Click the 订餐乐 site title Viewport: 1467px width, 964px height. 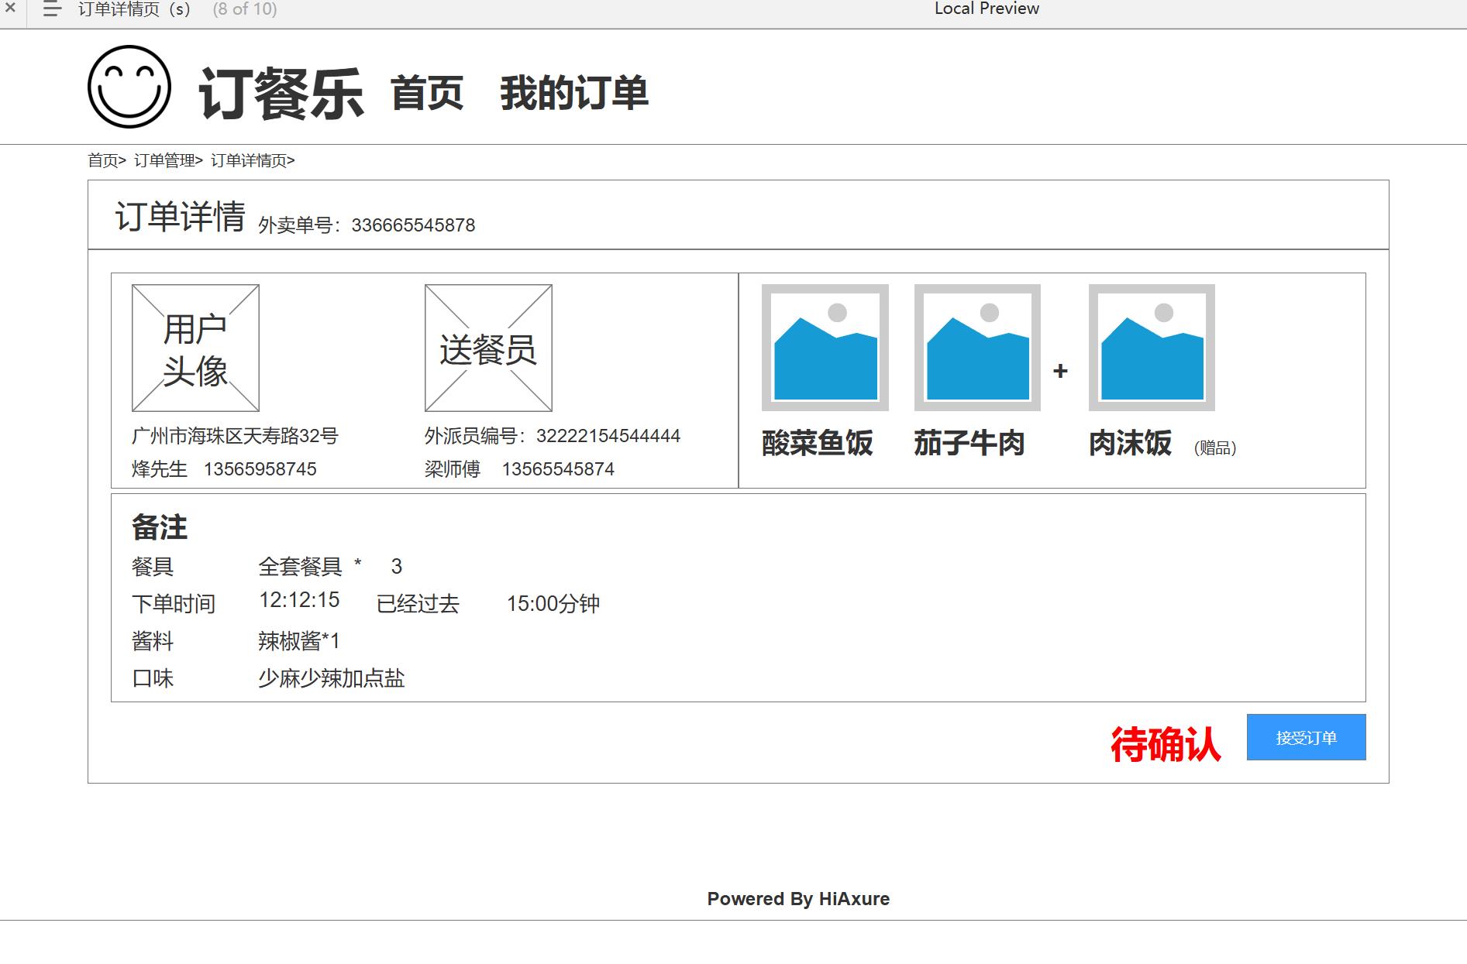tap(281, 94)
